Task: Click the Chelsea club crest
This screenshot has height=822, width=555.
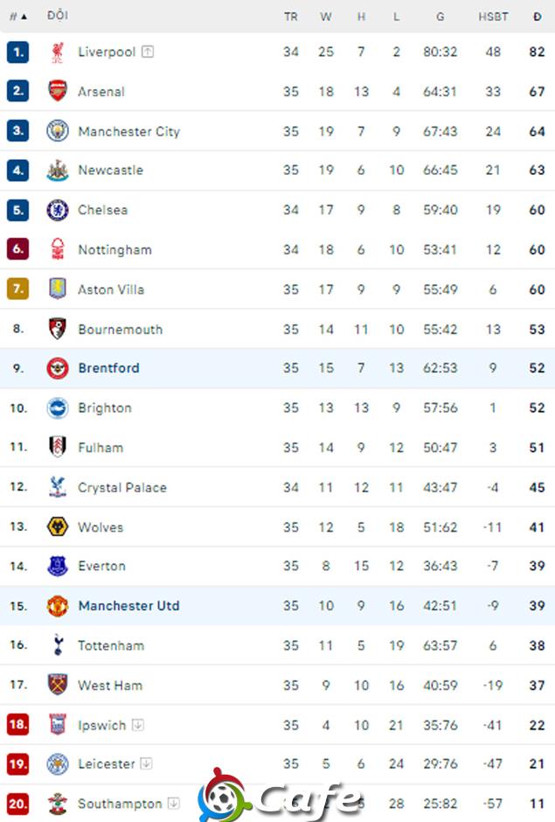Action: click(x=58, y=210)
